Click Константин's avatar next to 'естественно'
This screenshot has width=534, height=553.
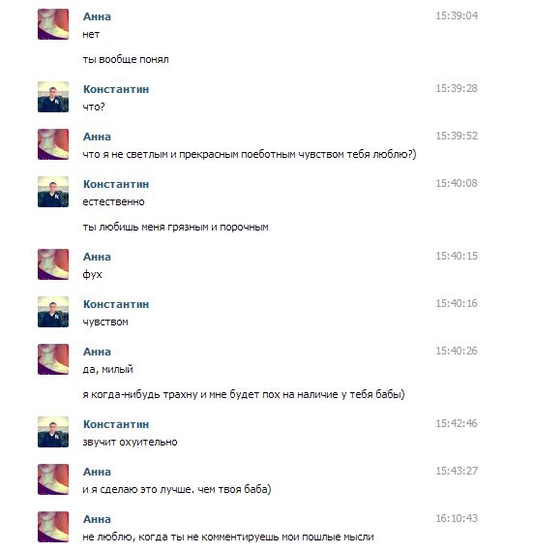point(53,192)
